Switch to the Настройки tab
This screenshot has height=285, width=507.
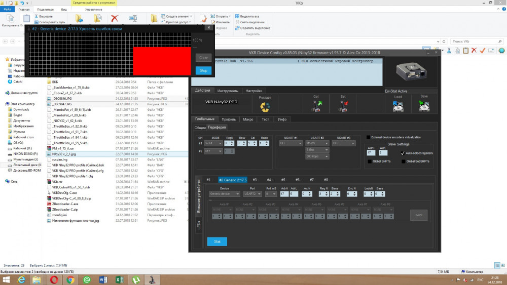point(254,91)
